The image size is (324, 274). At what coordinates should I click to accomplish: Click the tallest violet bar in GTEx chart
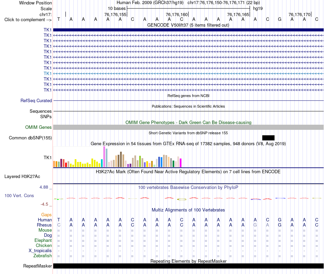click(104, 157)
